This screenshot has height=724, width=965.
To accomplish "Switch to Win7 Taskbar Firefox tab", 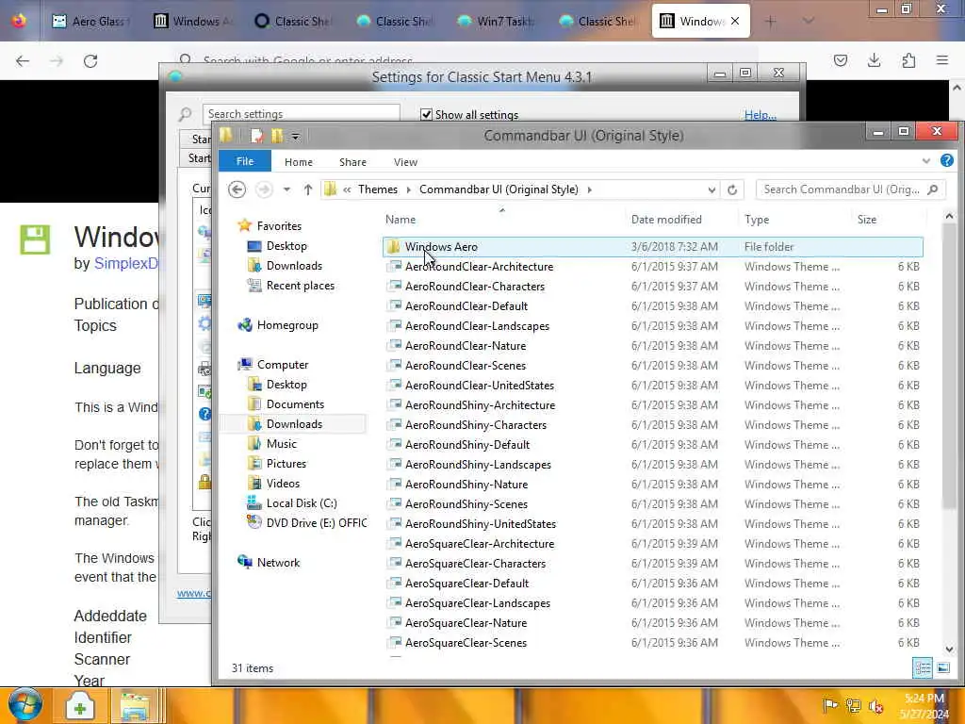I will click(x=496, y=22).
